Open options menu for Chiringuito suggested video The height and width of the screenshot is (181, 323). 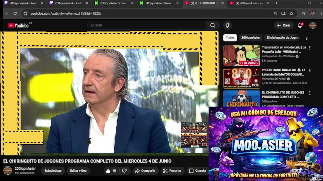coord(310,93)
